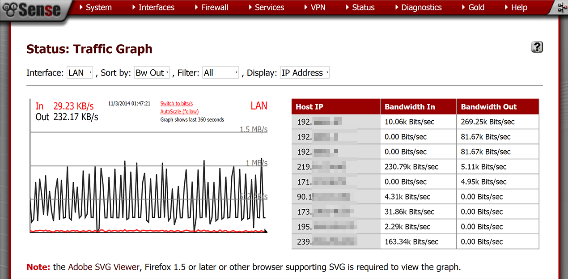Screen dimensions: 568x279
Task: Open the Status menu
Action: click(x=360, y=8)
